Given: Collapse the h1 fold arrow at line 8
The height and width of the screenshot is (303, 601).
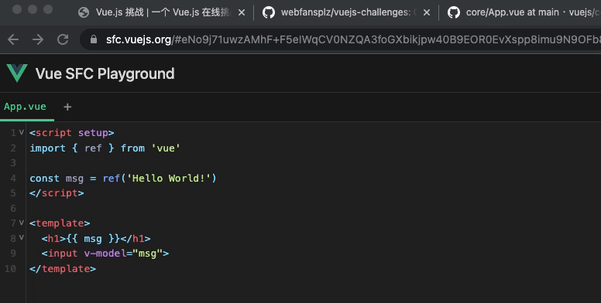Looking at the screenshot, I should tap(22, 237).
